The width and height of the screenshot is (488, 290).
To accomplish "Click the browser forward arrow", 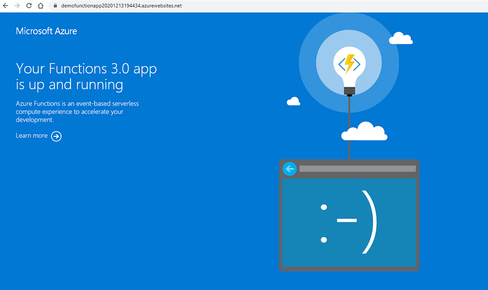I will point(17,6).
